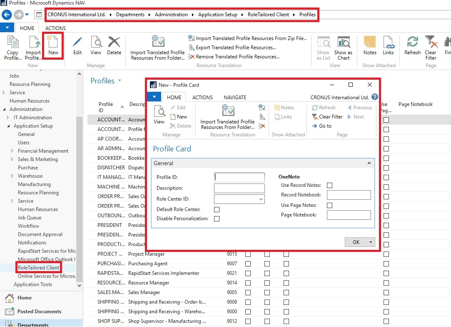Click the Copy Profile icon in ribbon
This screenshot has width=451, height=327.
click(12, 47)
